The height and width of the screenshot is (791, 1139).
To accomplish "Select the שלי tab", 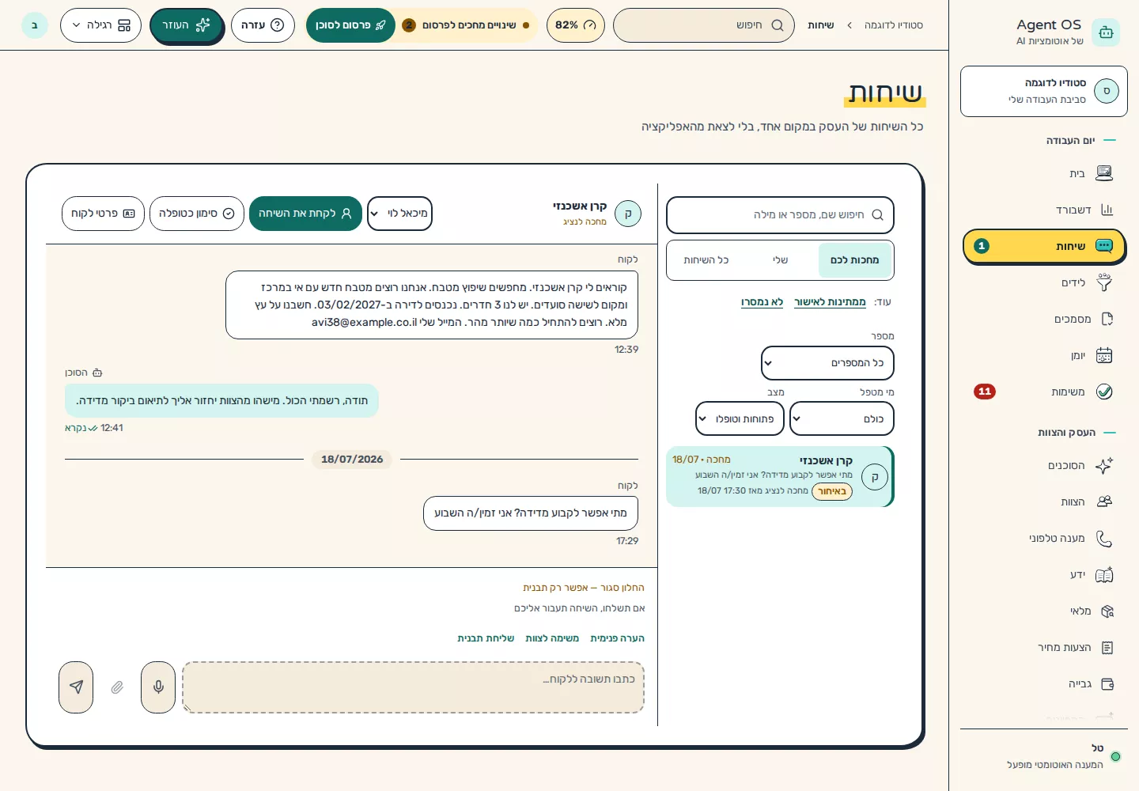I will (x=780, y=260).
